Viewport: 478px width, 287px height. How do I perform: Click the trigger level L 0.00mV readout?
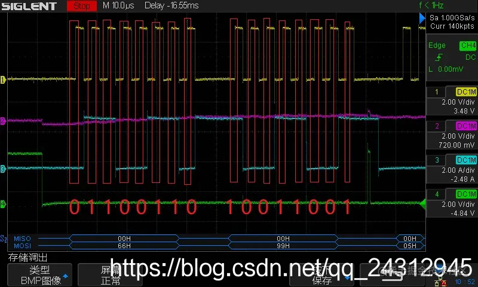[446, 69]
